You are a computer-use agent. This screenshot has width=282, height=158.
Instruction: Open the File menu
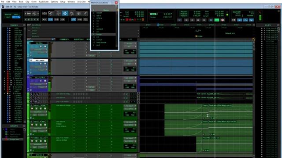pyautogui.click(x=3, y=2)
